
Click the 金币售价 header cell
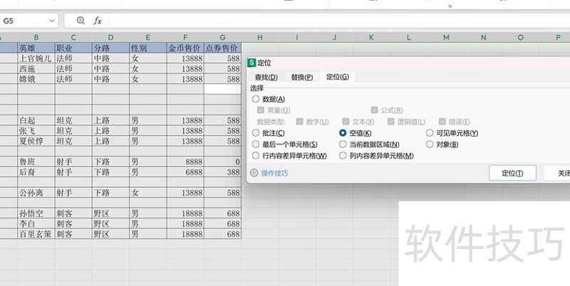pos(185,48)
